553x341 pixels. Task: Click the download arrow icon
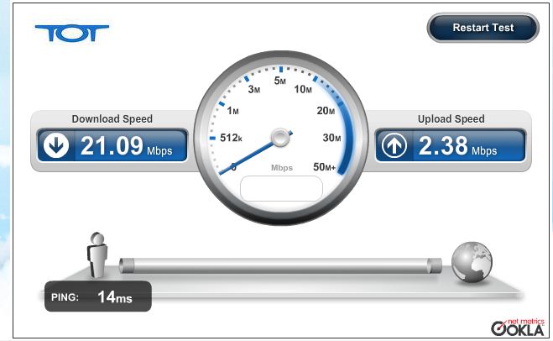coord(56,145)
